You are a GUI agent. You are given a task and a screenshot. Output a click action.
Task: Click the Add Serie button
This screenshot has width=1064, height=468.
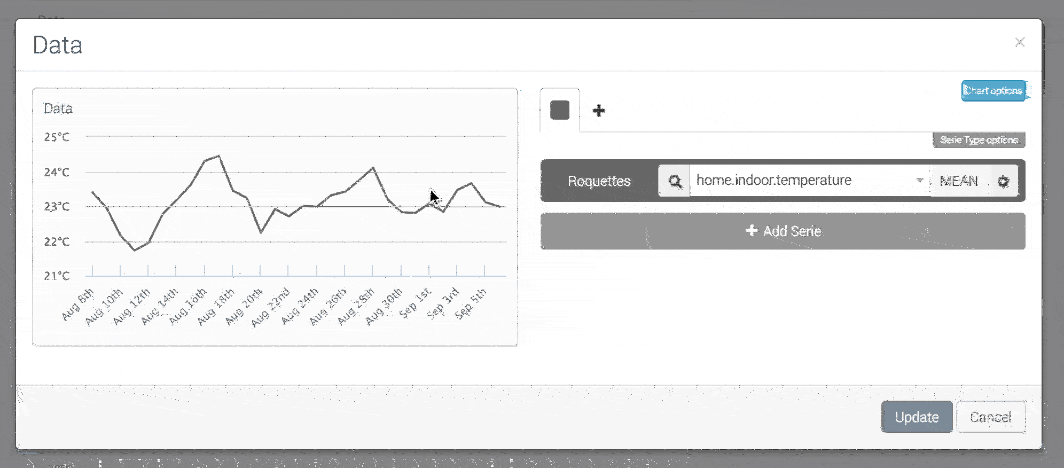pos(783,231)
